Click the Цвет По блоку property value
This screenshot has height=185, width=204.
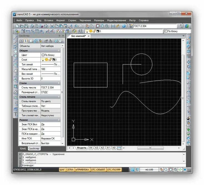tap(51, 55)
